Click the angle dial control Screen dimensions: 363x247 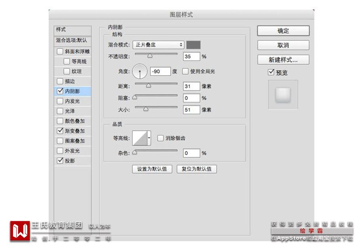coord(140,71)
